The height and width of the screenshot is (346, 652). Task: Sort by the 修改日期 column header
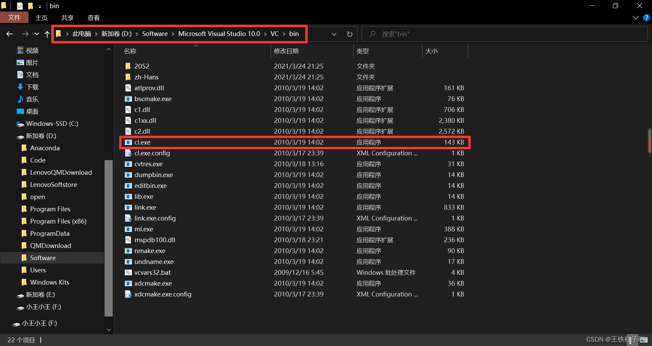point(286,51)
